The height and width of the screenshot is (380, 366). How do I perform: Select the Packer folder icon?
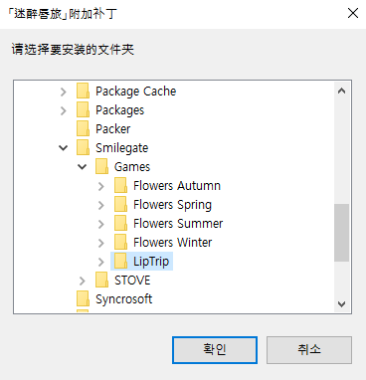(x=83, y=129)
